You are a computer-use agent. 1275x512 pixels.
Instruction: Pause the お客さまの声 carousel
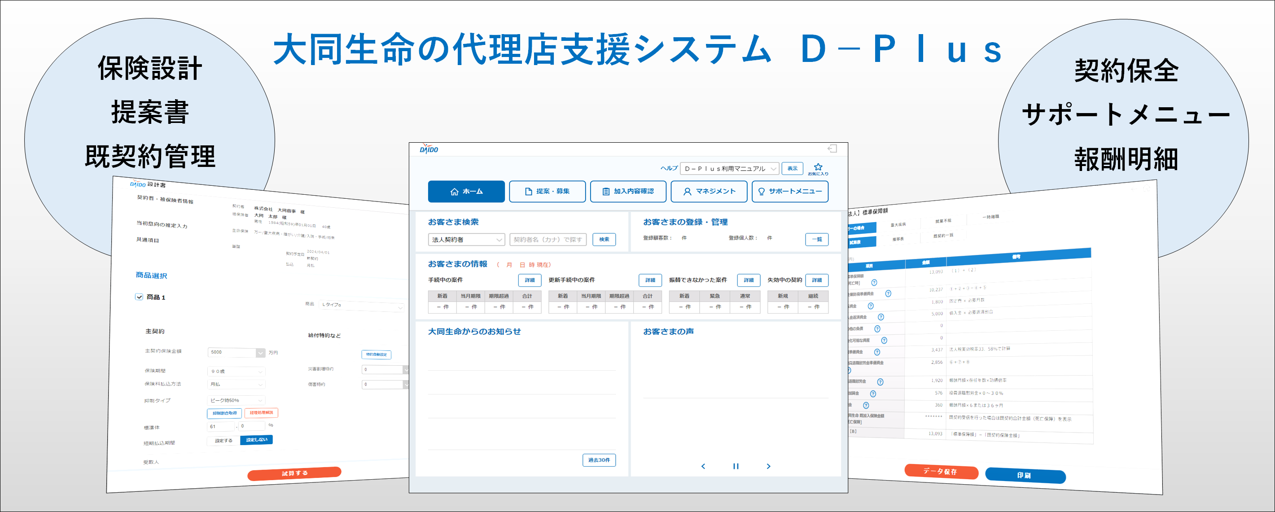coord(736,466)
